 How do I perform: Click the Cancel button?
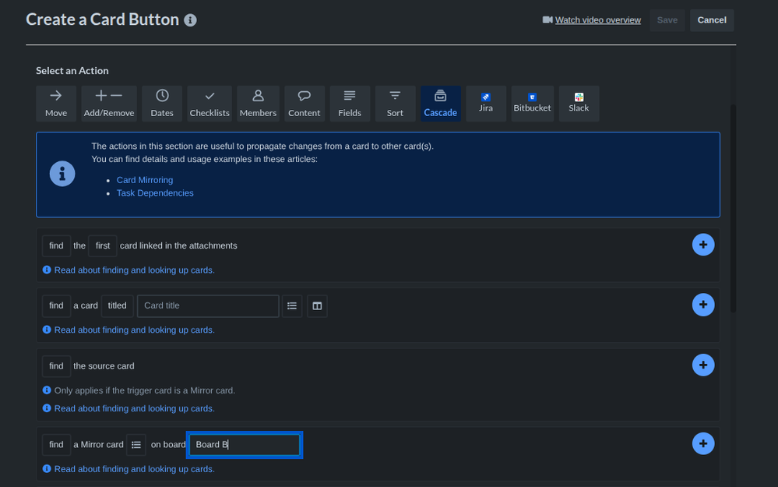tap(712, 20)
